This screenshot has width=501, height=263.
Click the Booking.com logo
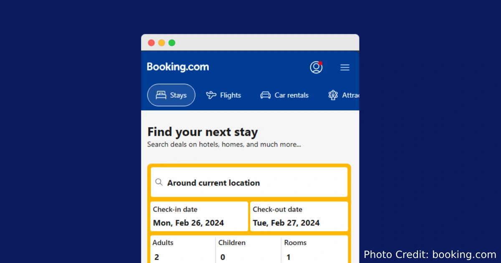pyautogui.click(x=178, y=67)
